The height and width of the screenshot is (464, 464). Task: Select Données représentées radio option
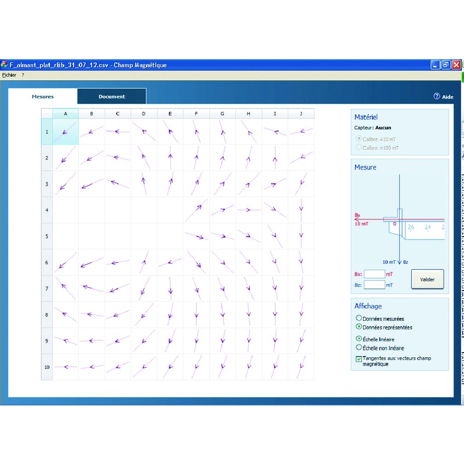point(358,327)
